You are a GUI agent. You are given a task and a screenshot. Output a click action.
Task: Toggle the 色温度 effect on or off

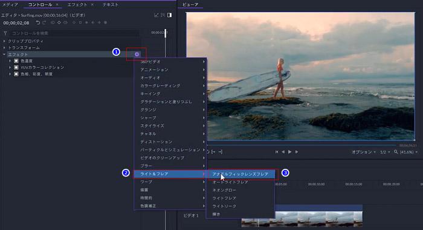[x=16, y=61]
